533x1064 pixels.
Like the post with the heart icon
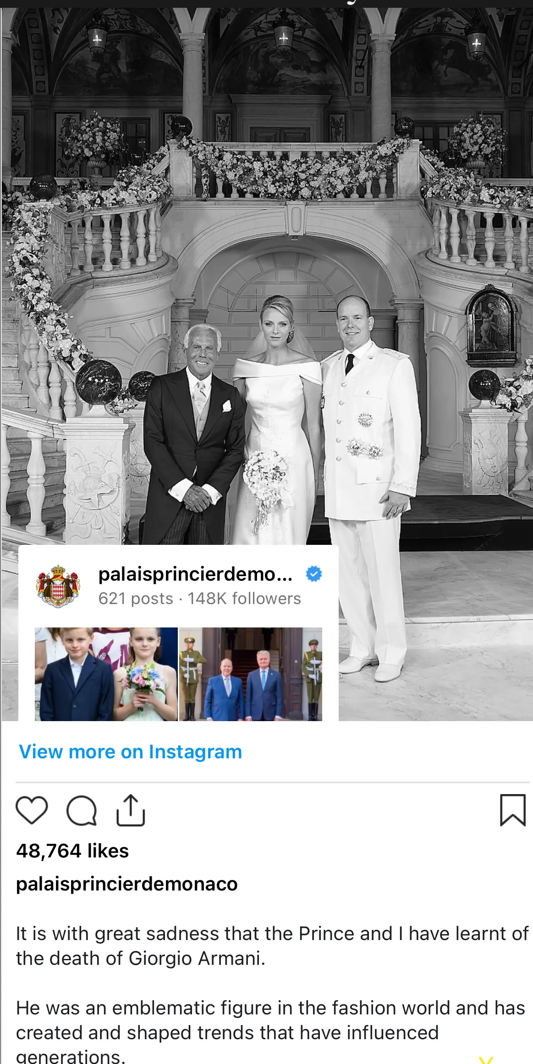coord(32,810)
